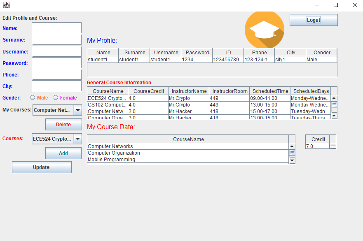Click inside the City input field

(x=56, y=86)
